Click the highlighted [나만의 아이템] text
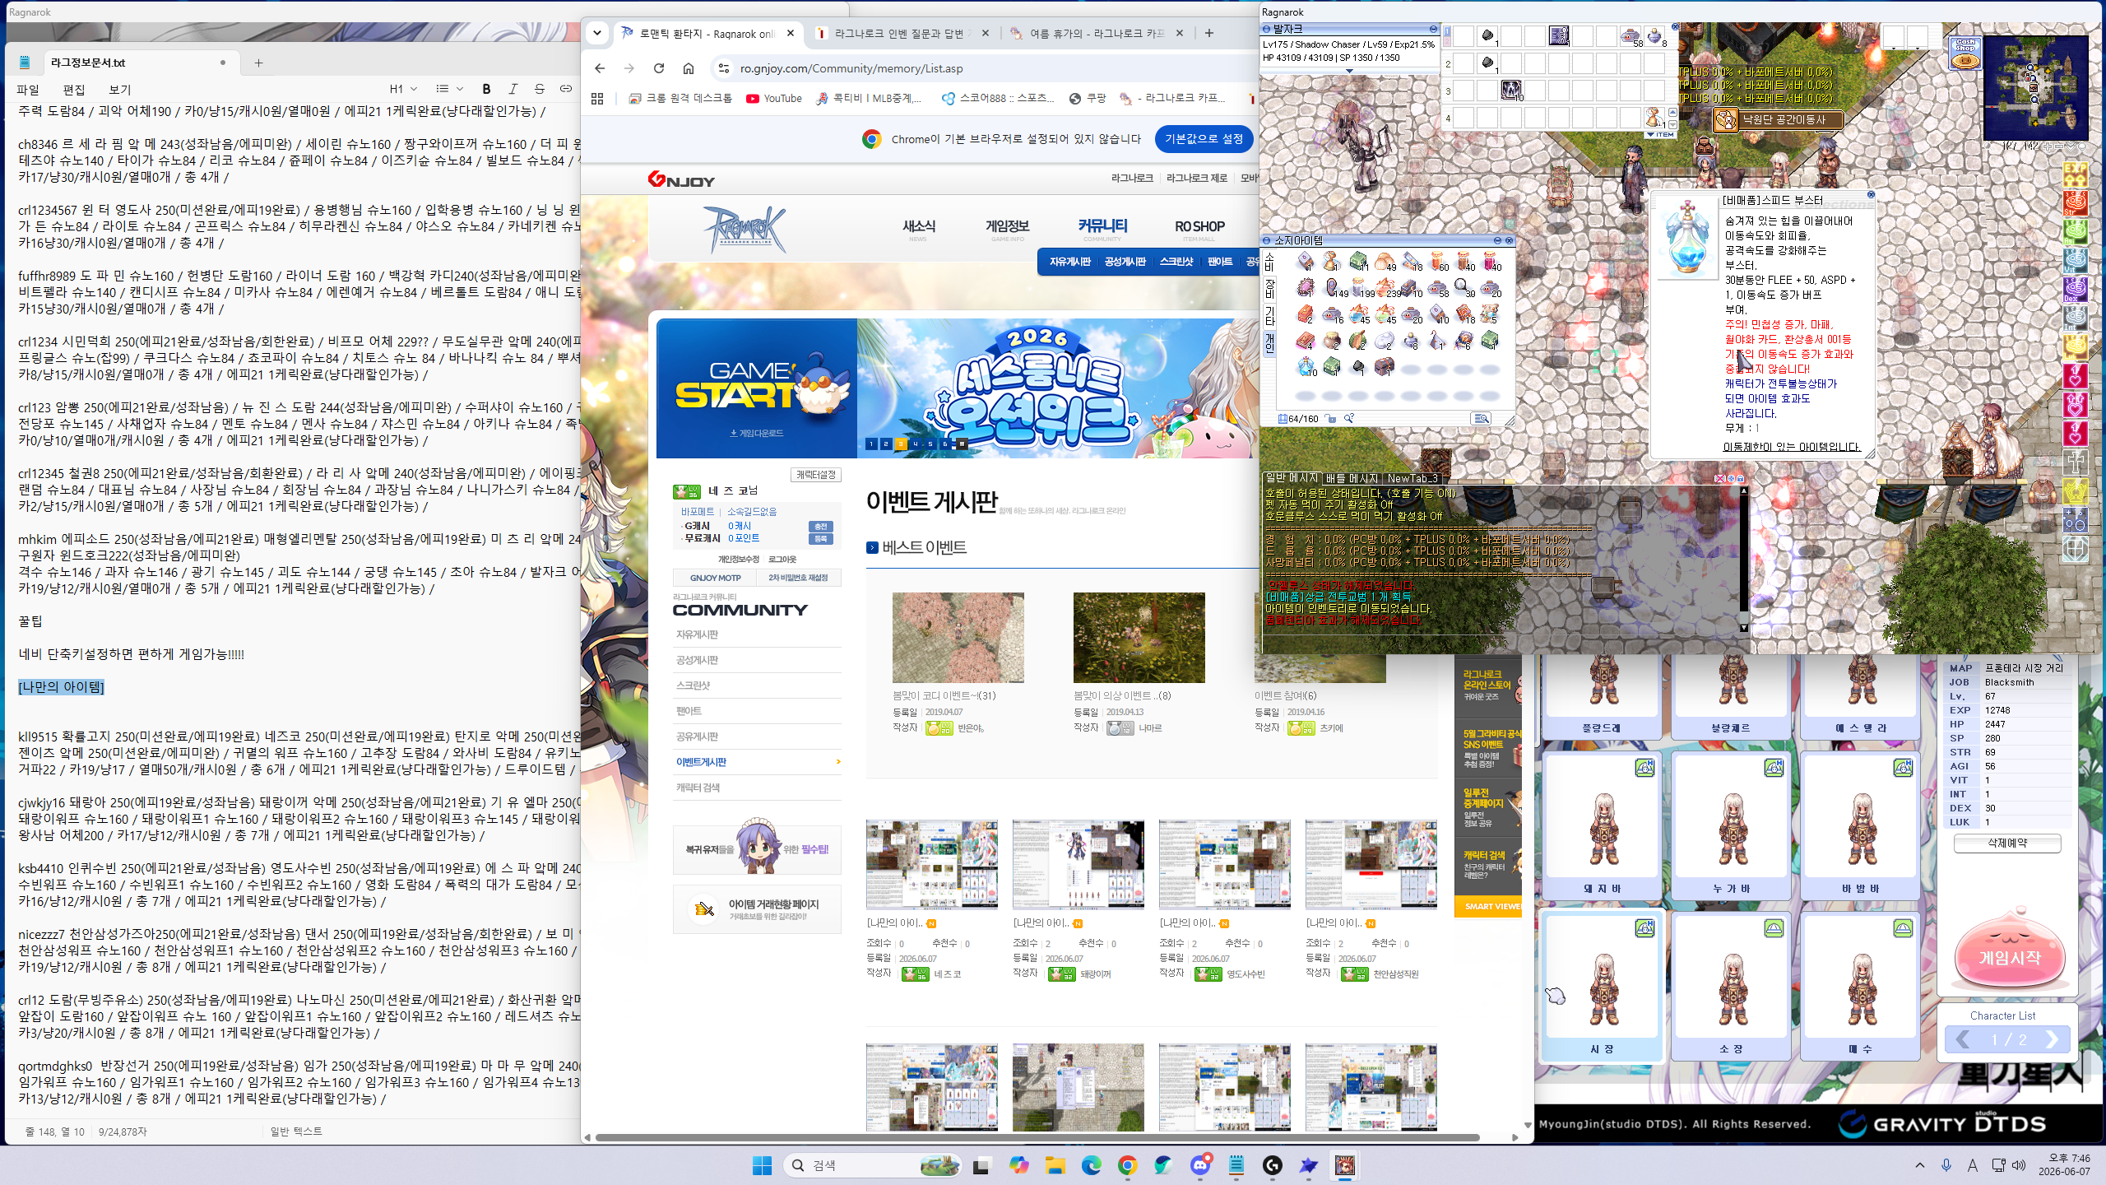This screenshot has height=1185, width=2106. pos(62,687)
